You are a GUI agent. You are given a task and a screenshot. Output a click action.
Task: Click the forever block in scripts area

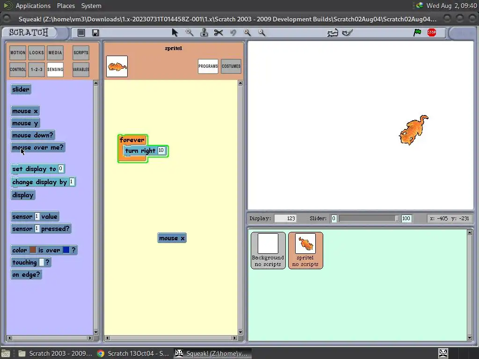[131, 140]
